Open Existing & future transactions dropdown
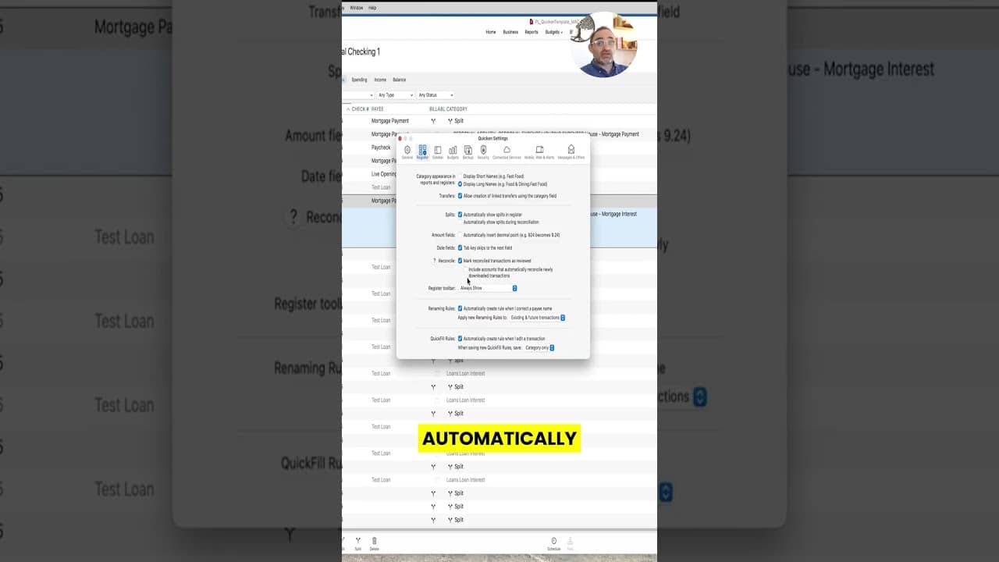Viewport: 999px width, 562px height. pyautogui.click(x=537, y=318)
